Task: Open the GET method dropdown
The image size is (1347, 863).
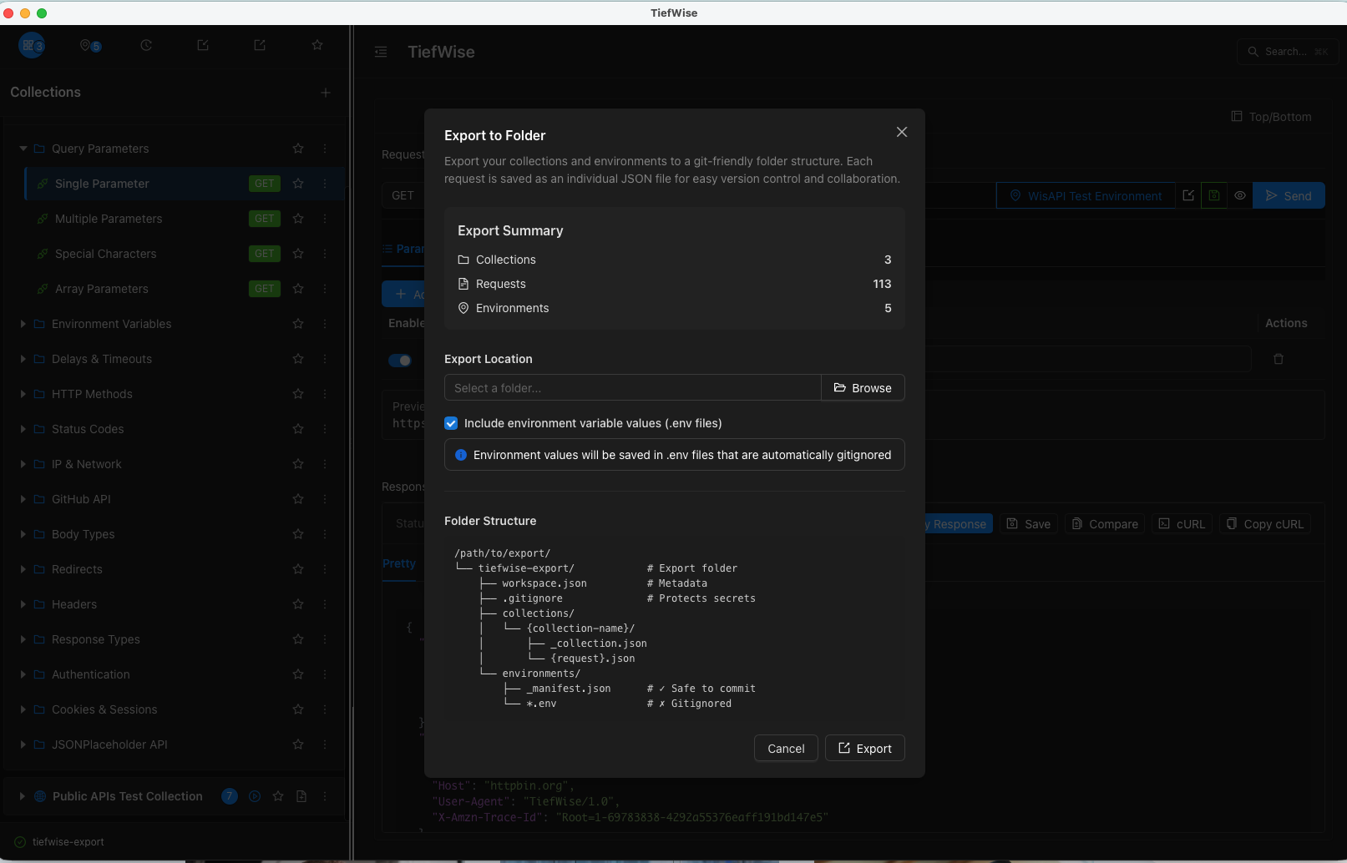Action: (403, 195)
